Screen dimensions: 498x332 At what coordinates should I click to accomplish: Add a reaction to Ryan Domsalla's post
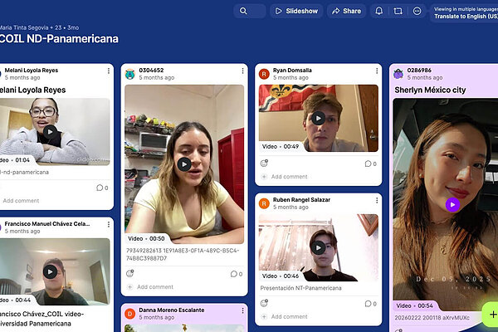click(x=264, y=164)
